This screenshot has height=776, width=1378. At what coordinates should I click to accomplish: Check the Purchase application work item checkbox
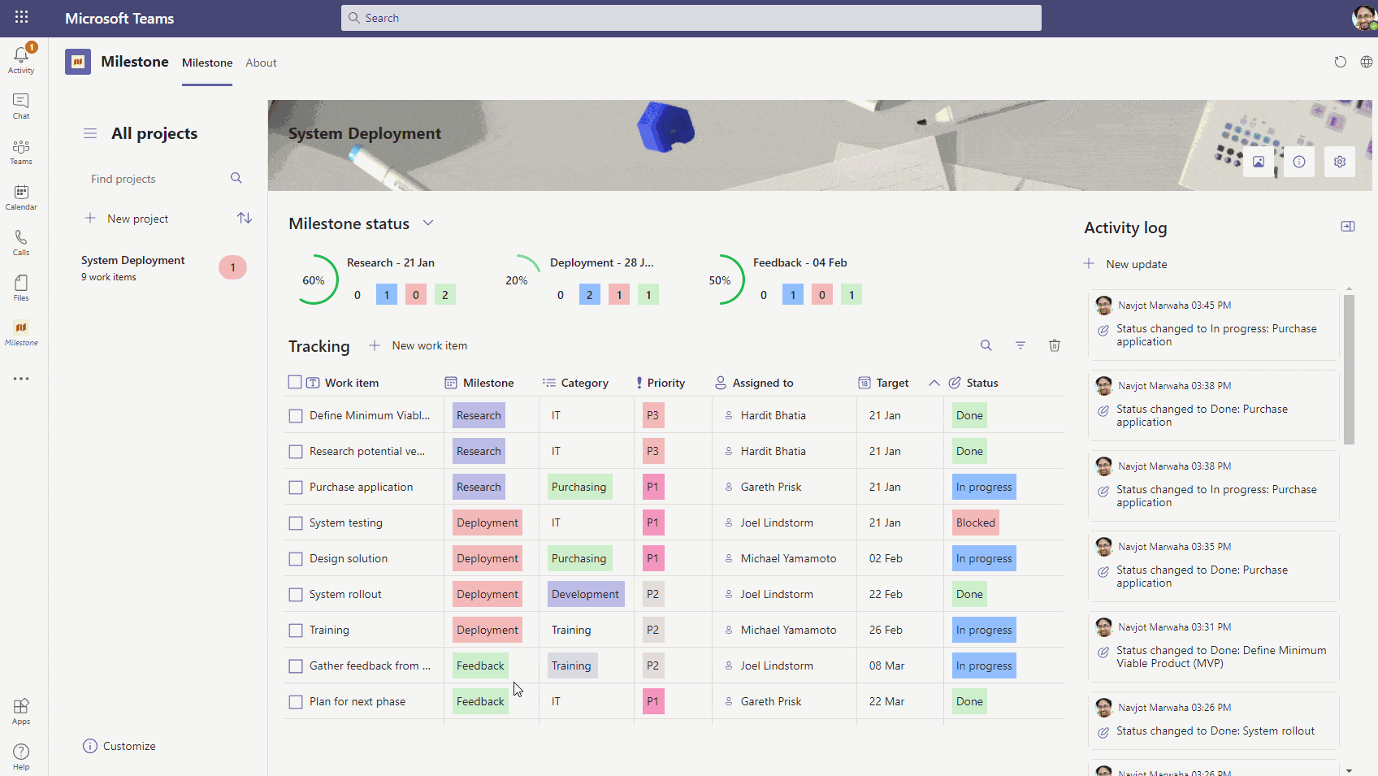coord(296,488)
